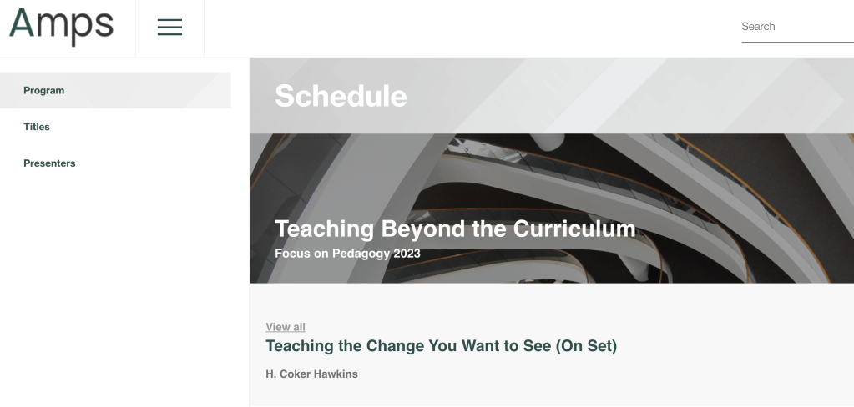Click the grey Schedule header strip
This screenshot has height=407, width=854.
coord(626,96)
